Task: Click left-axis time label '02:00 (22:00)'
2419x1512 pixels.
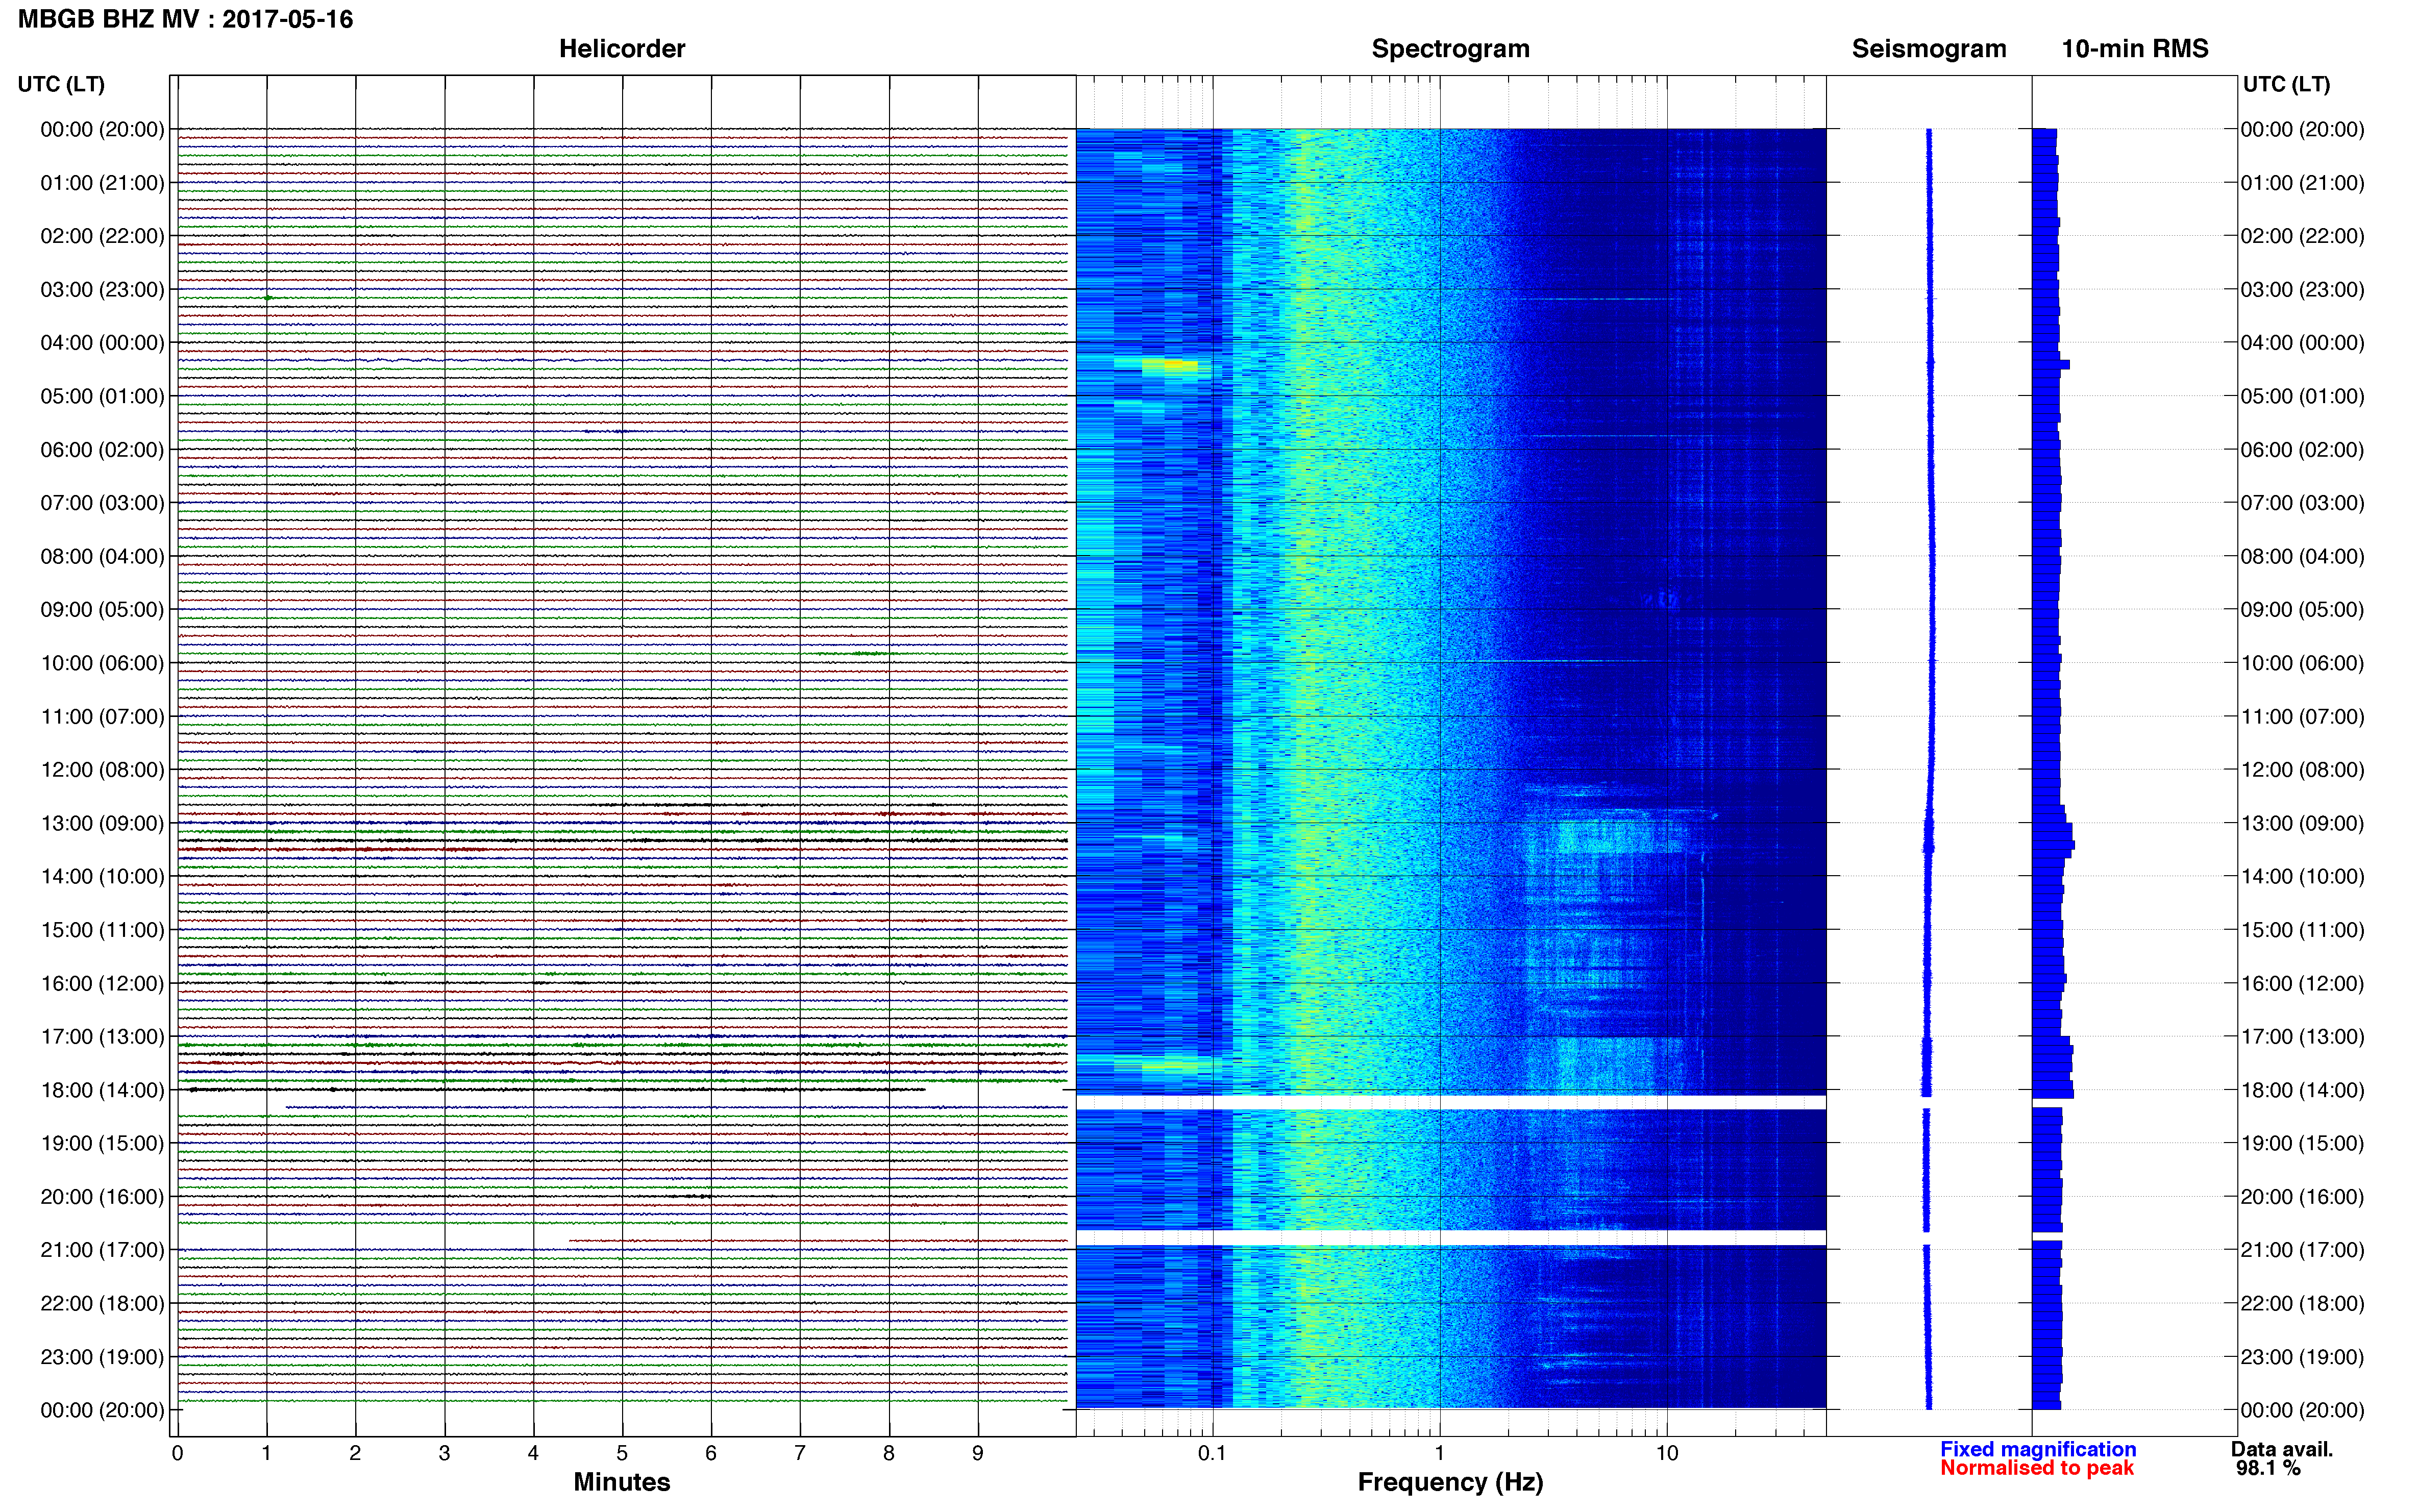Action: (x=102, y=236)
